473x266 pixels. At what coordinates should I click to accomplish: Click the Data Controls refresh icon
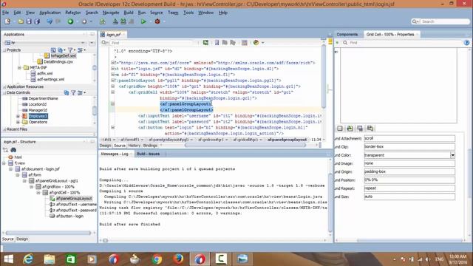coord(67,92)
